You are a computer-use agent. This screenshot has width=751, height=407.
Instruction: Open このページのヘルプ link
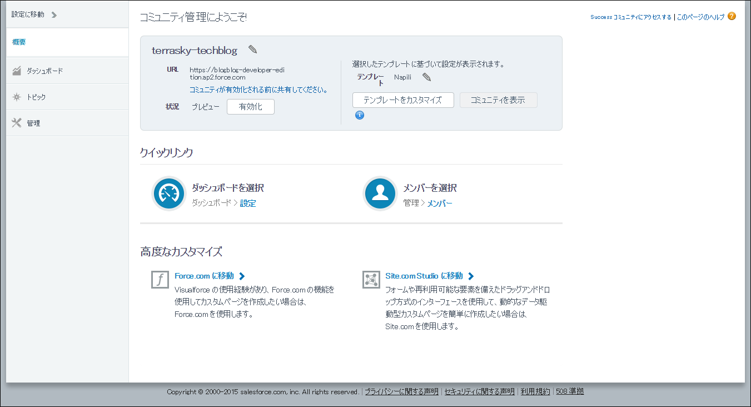[x=700, y=17]
